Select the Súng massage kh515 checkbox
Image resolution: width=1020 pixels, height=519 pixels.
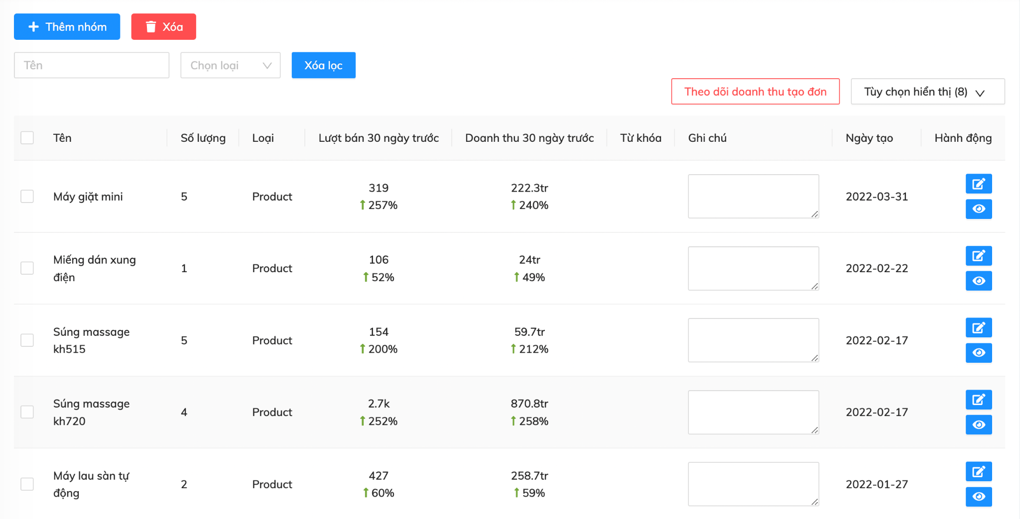tap(27, 340)
